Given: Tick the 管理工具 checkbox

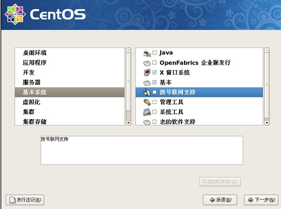Looking at the screenshot, I should pos(155,102).
